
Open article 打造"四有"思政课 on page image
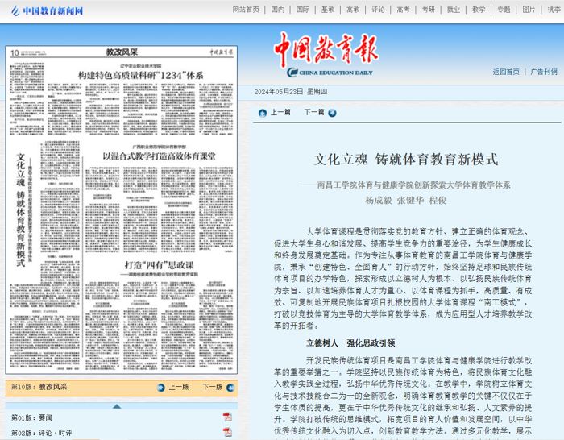pos(160,265)
